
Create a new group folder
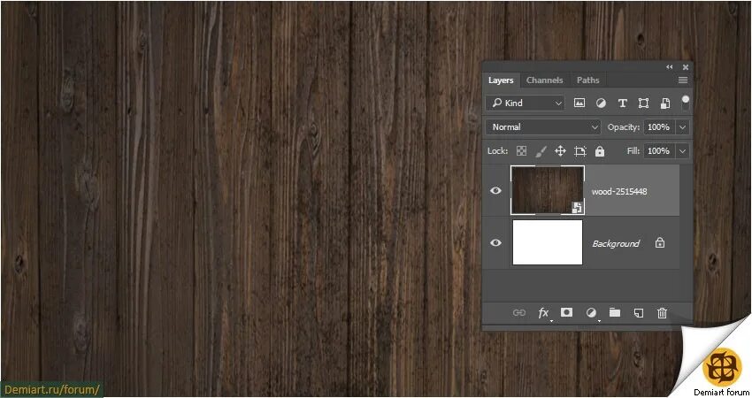click(615, 312)
